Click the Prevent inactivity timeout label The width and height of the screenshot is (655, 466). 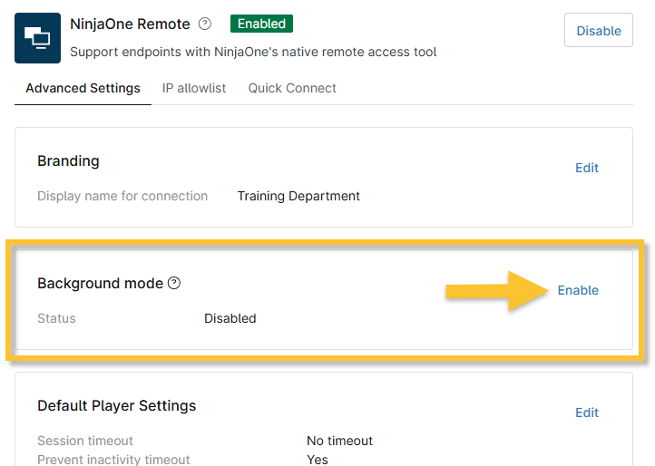[113, 460]
